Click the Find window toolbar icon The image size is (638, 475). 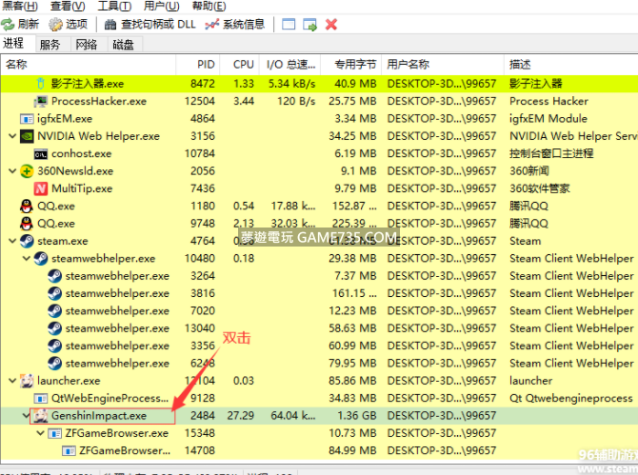click(289, 25)
